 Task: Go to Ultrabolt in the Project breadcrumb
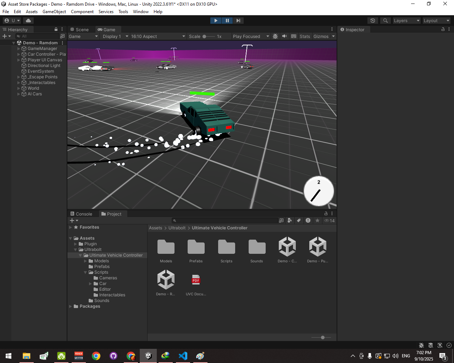(x=177, y=228)
